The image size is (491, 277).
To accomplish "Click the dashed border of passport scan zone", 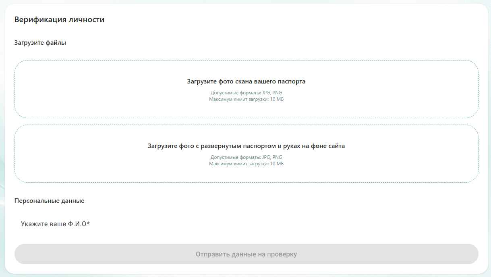I will point(246,60).
